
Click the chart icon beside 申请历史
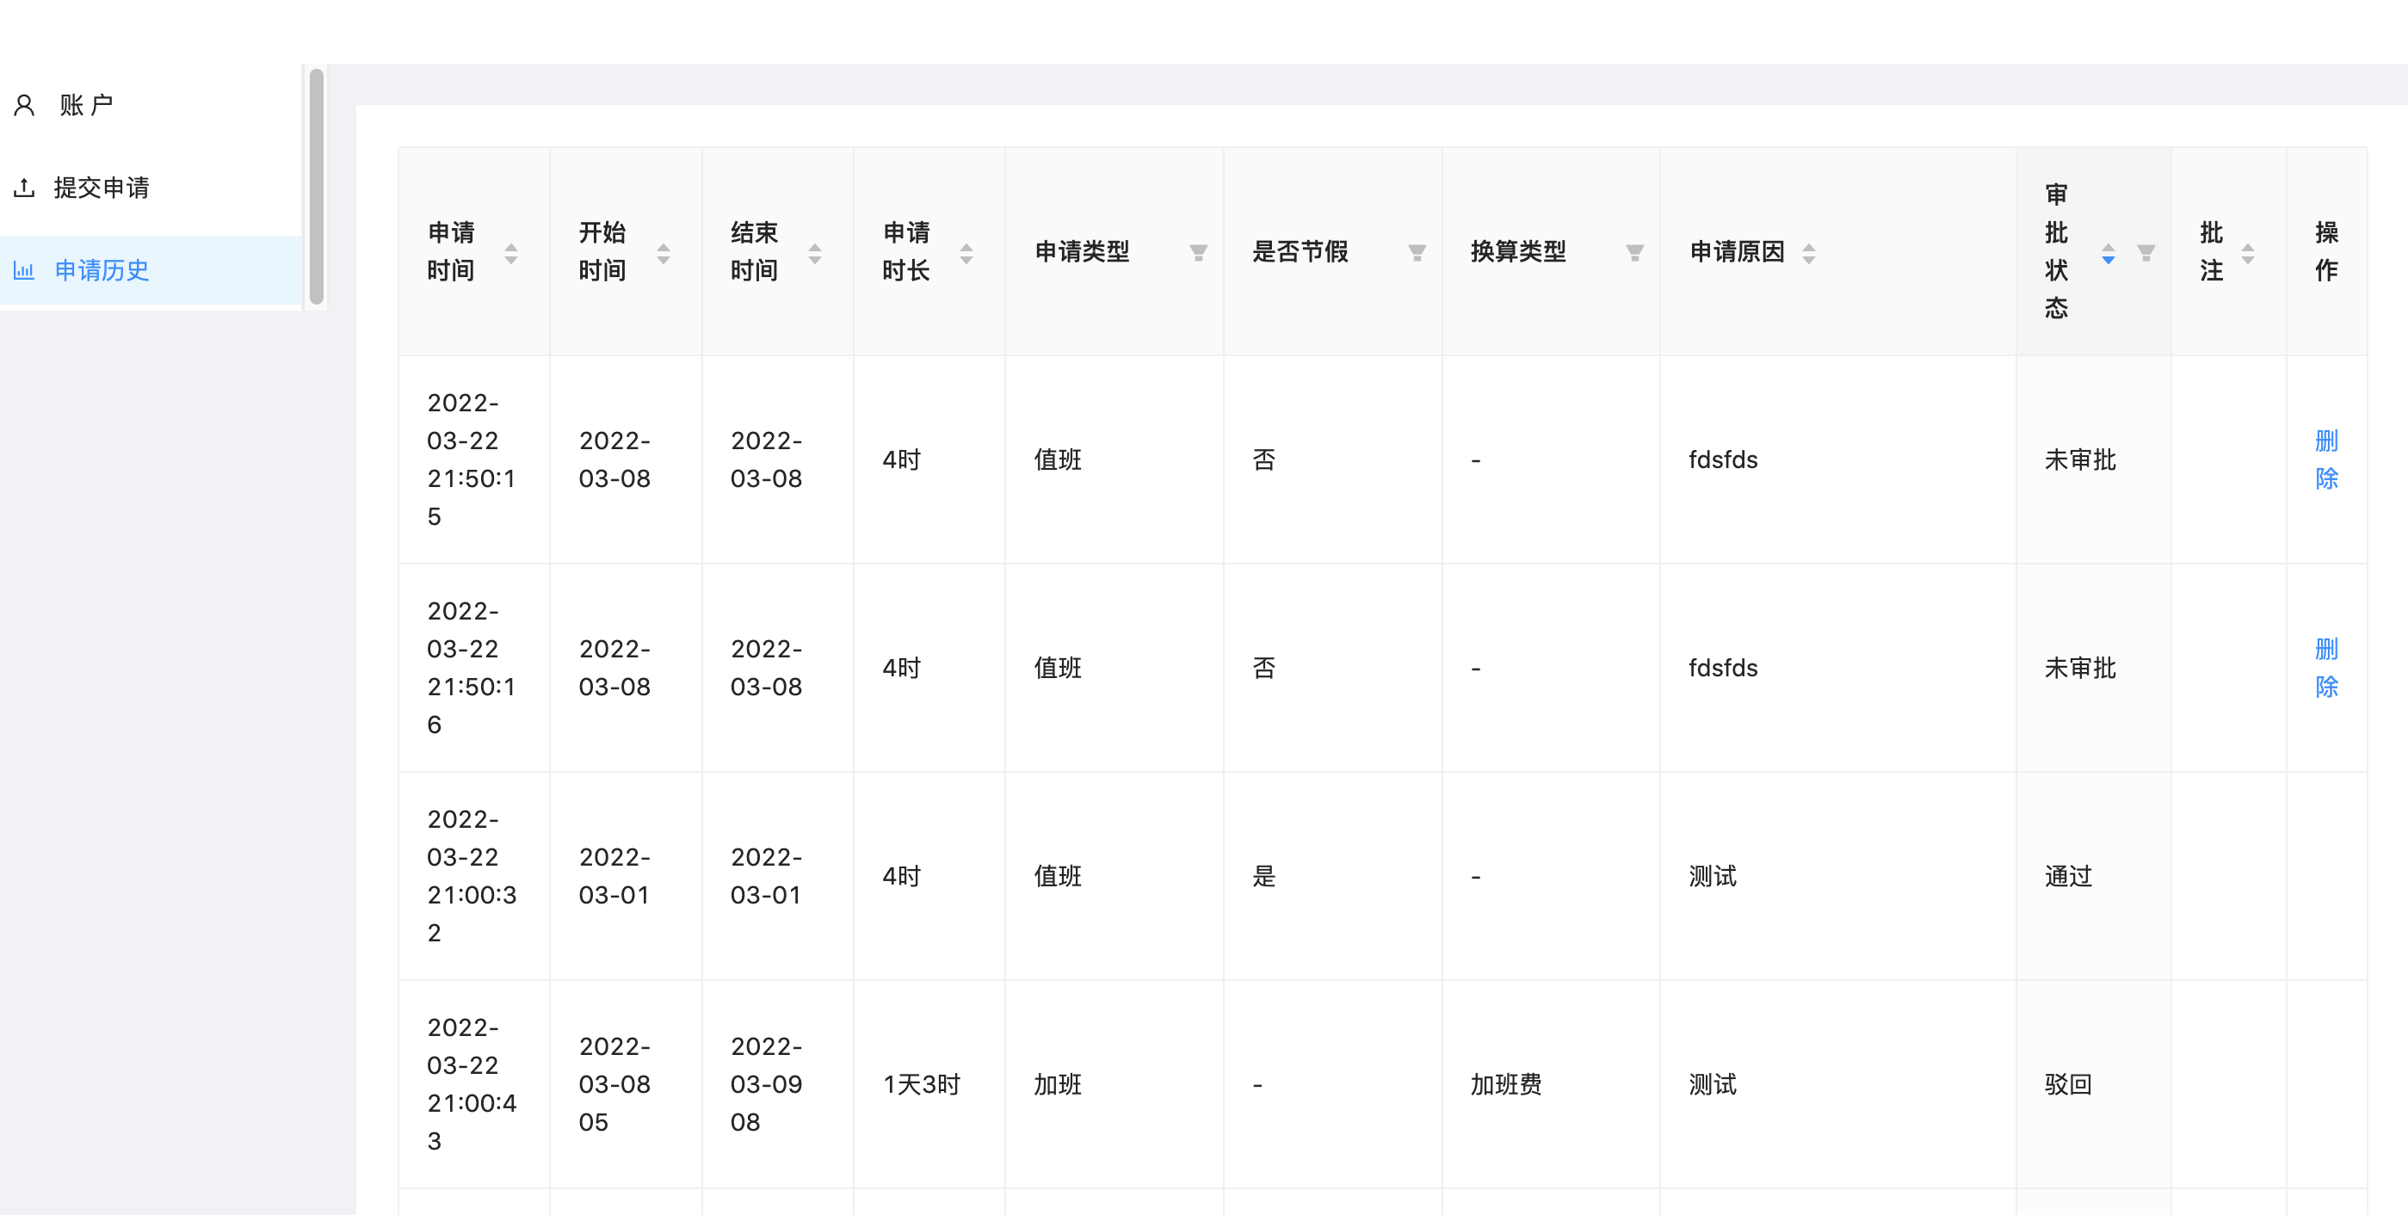click(x=24, y=271)
